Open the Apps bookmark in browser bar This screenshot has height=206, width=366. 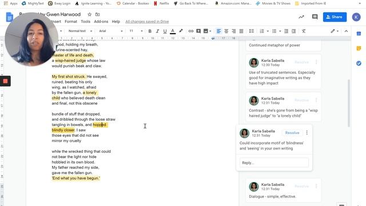(11, 3)
